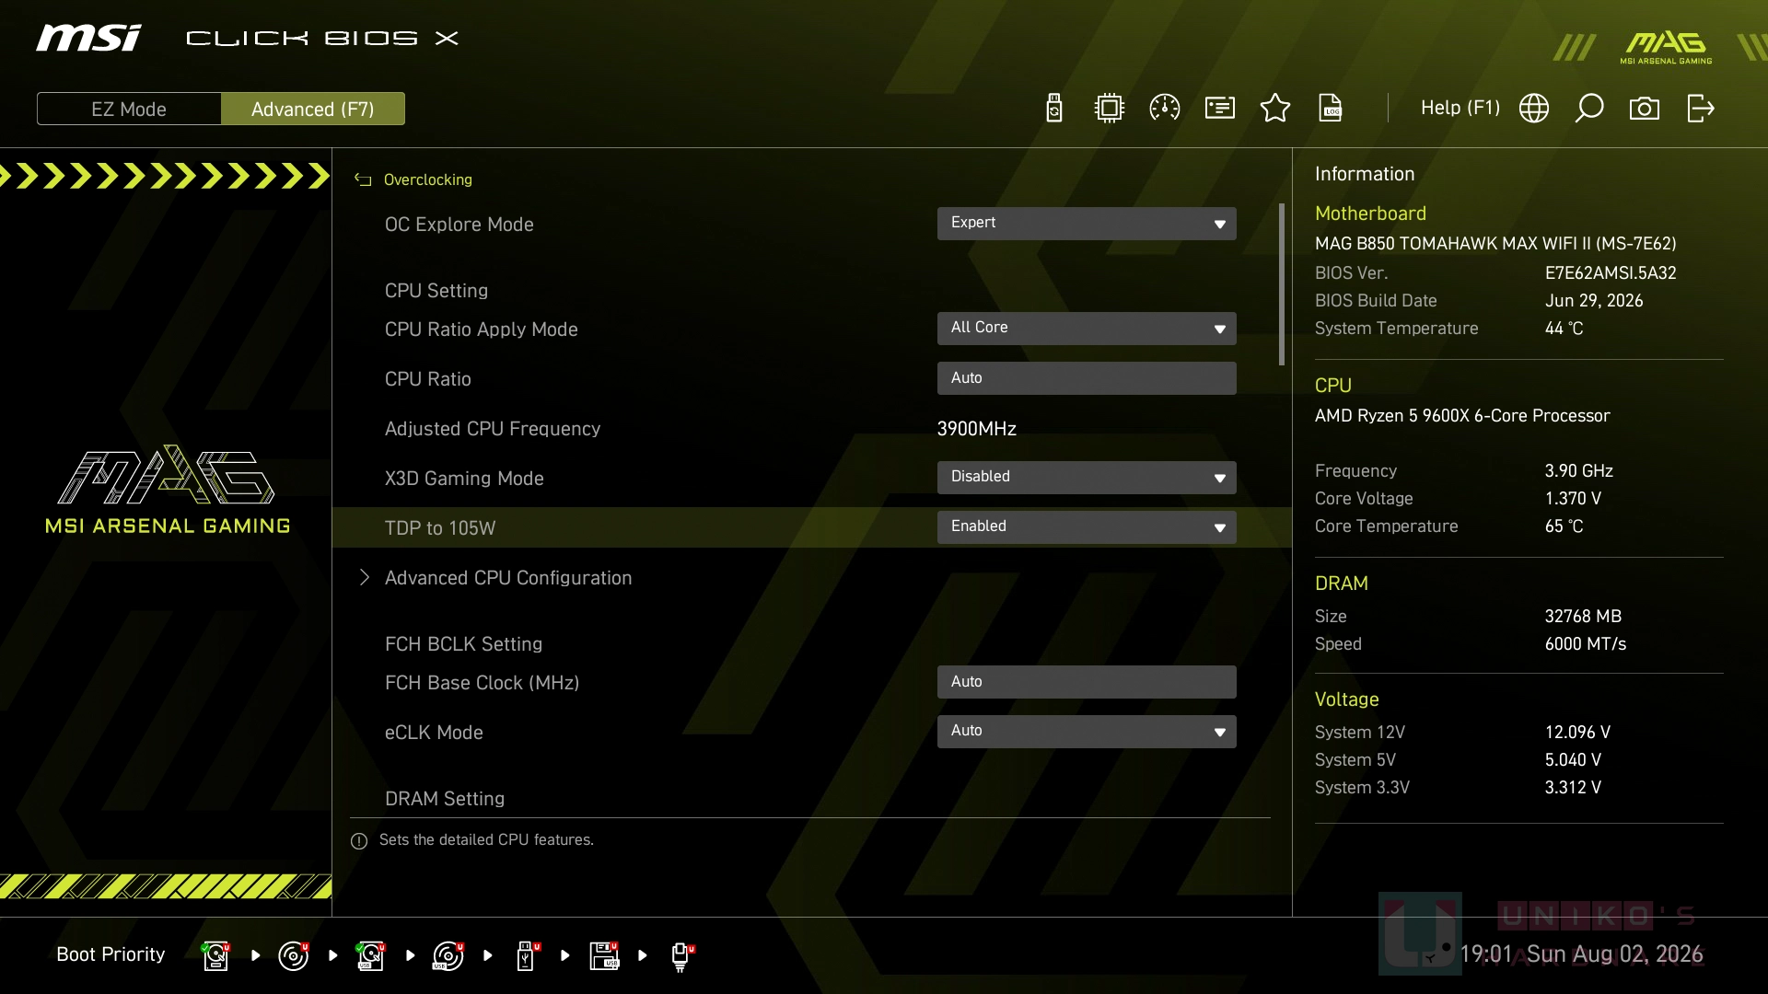Viewport: 1768px width, 994px height.
Task: Select the USB optical disc boot device
Action: click(x=448, y=955)
